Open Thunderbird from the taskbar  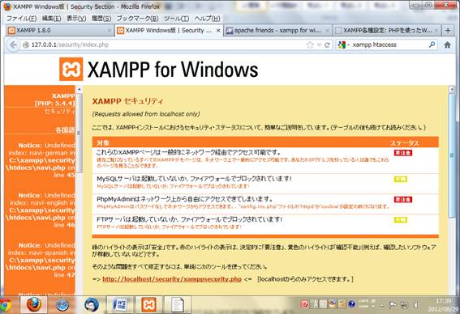tap(91, 305)
